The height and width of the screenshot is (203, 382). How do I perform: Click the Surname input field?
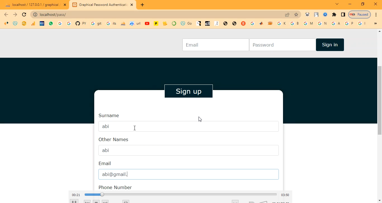coord(188,126)
